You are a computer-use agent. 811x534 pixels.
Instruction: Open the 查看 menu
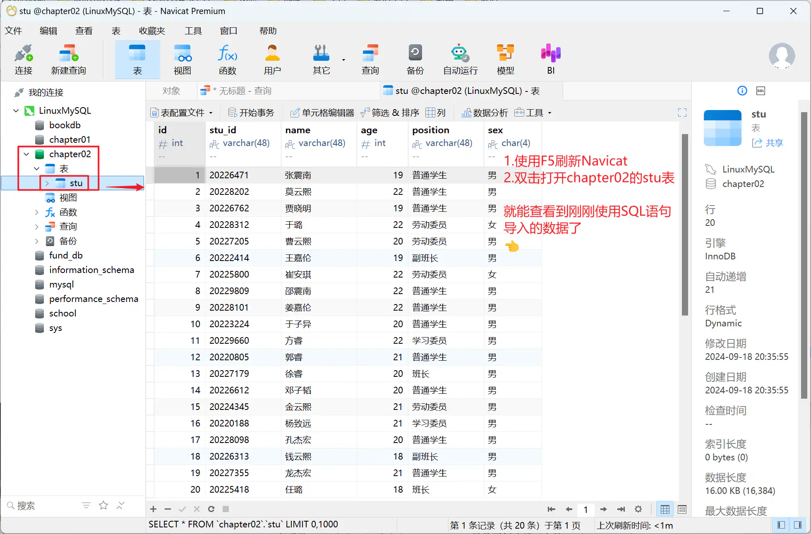[x=84, y=31]
